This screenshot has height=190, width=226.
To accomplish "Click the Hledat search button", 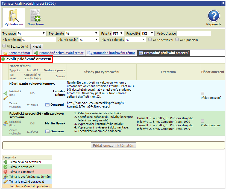I will click(37, 47).
